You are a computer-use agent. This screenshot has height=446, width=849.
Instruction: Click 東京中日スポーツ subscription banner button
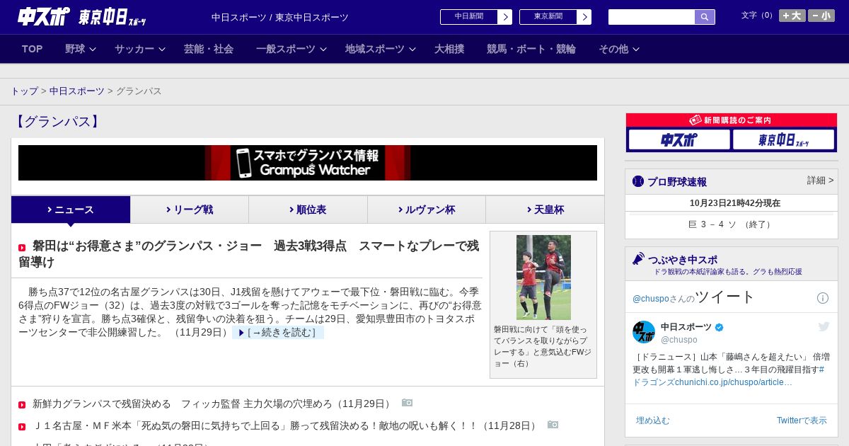click(783, 139)
